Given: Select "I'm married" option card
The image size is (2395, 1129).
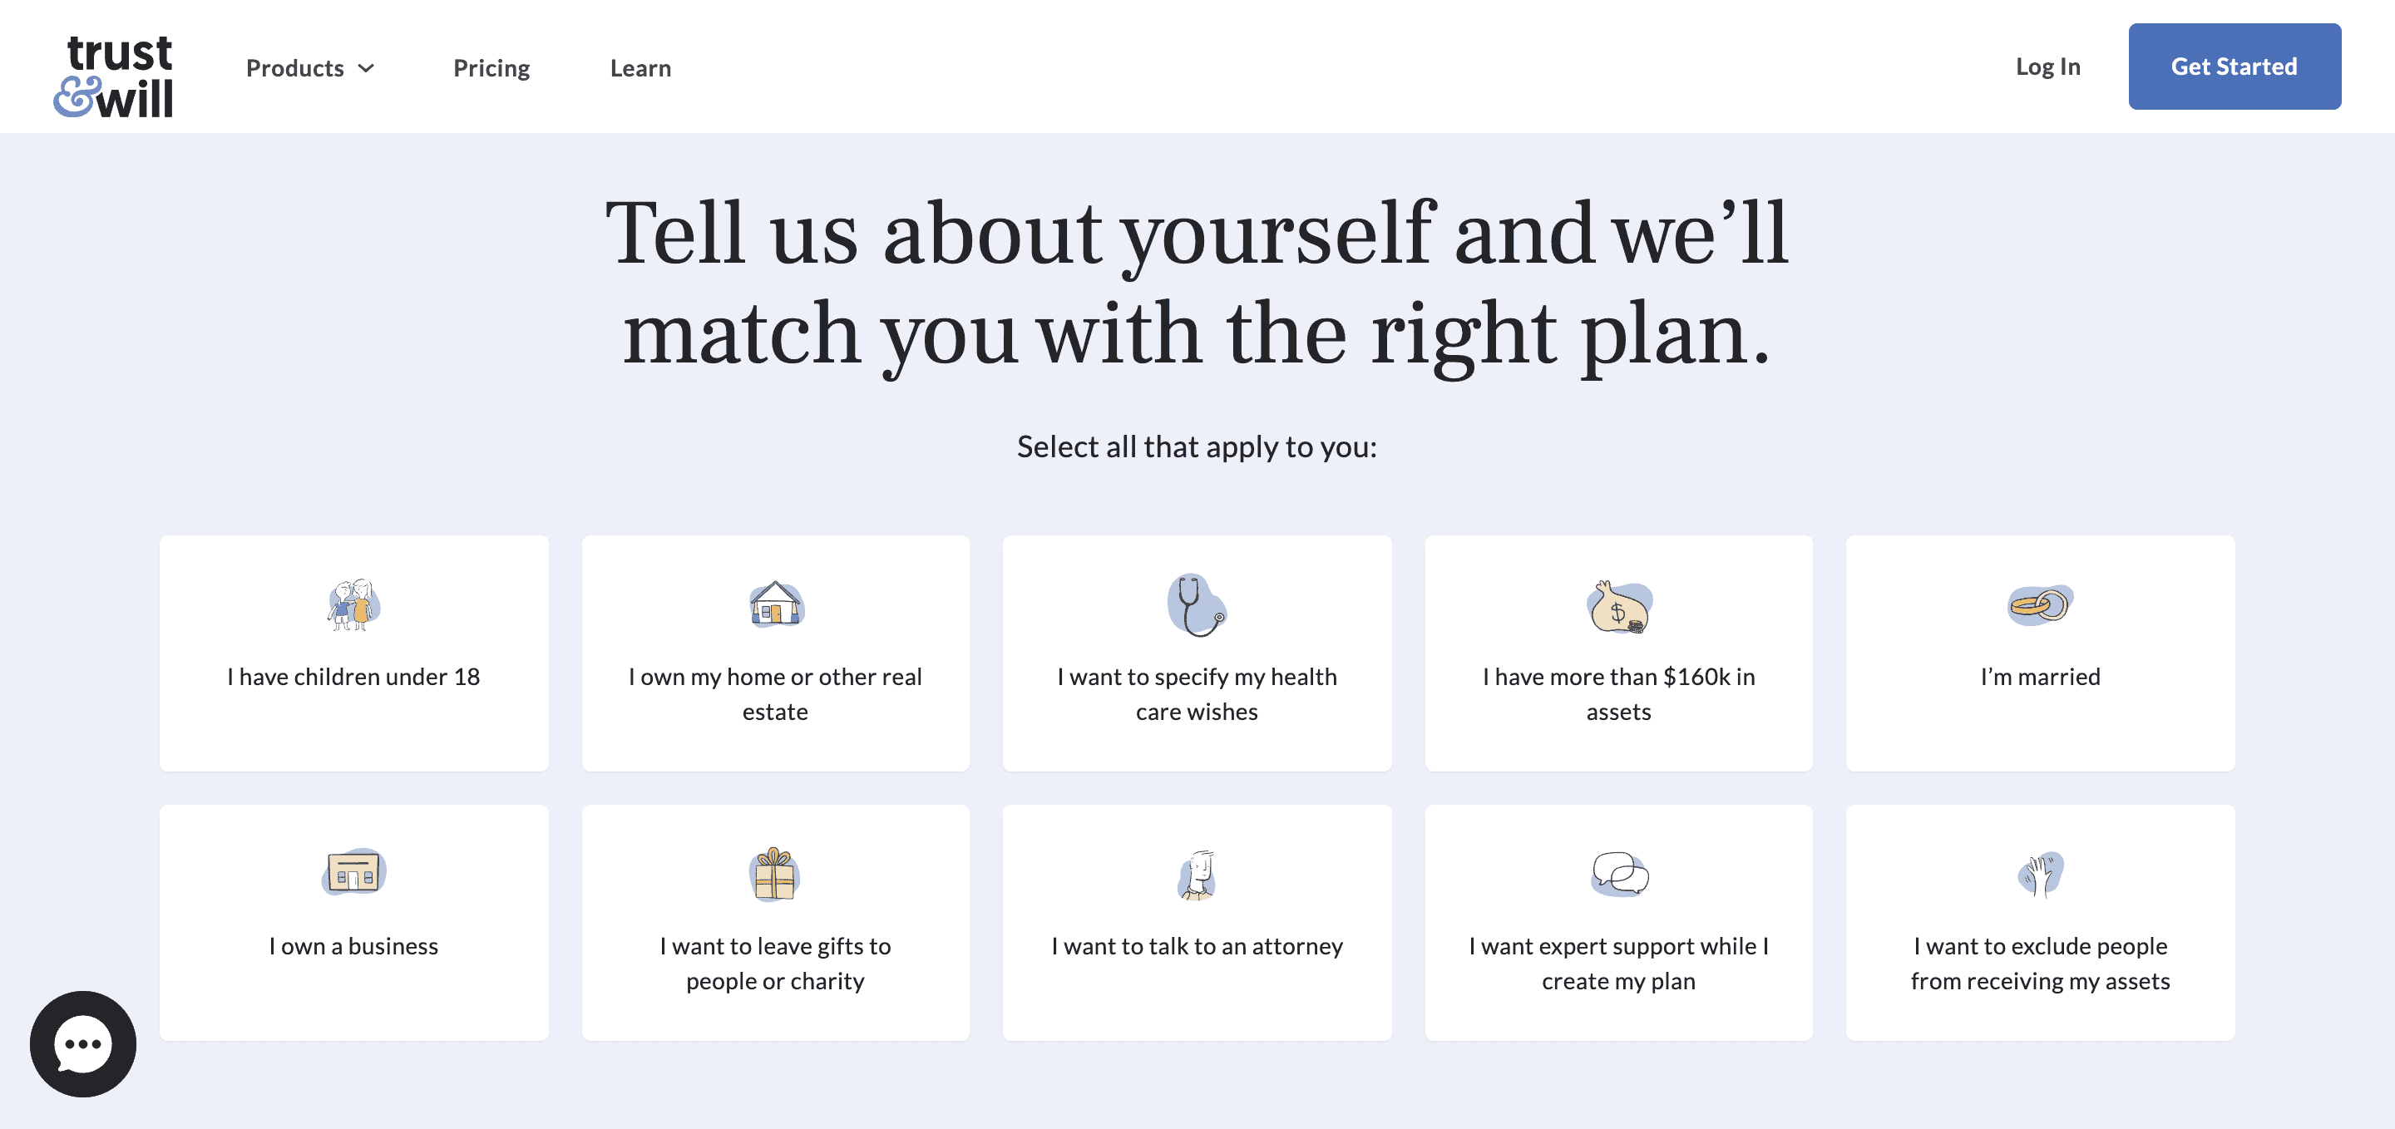Looking at the screenshot, I should click(2040, 677).
